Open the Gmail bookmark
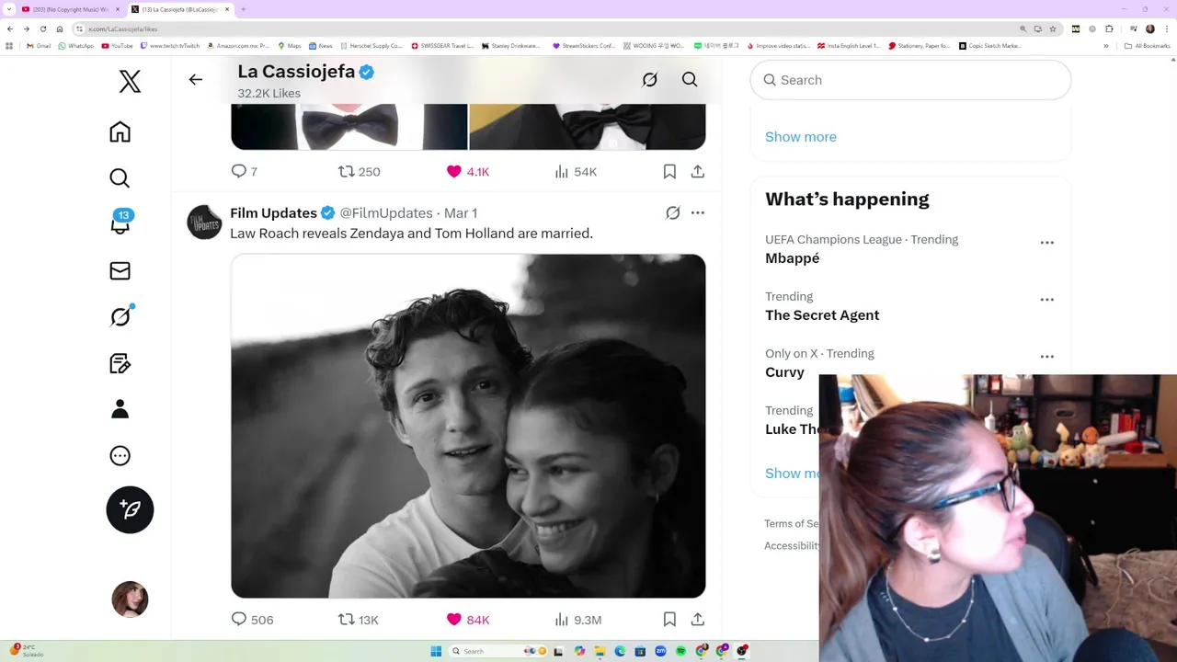This screenshot has width=1177, height=662. (40, 45)
